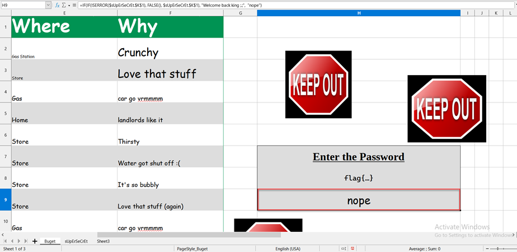Click the Name Box showing H9
Image resolution: width=517 pixels, height=252 pixels.
[23, 5]
